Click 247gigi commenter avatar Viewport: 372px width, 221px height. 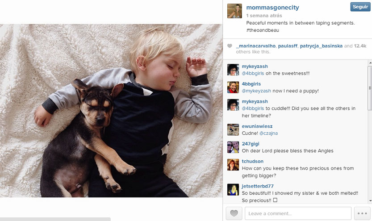click(x=233, y=147)
